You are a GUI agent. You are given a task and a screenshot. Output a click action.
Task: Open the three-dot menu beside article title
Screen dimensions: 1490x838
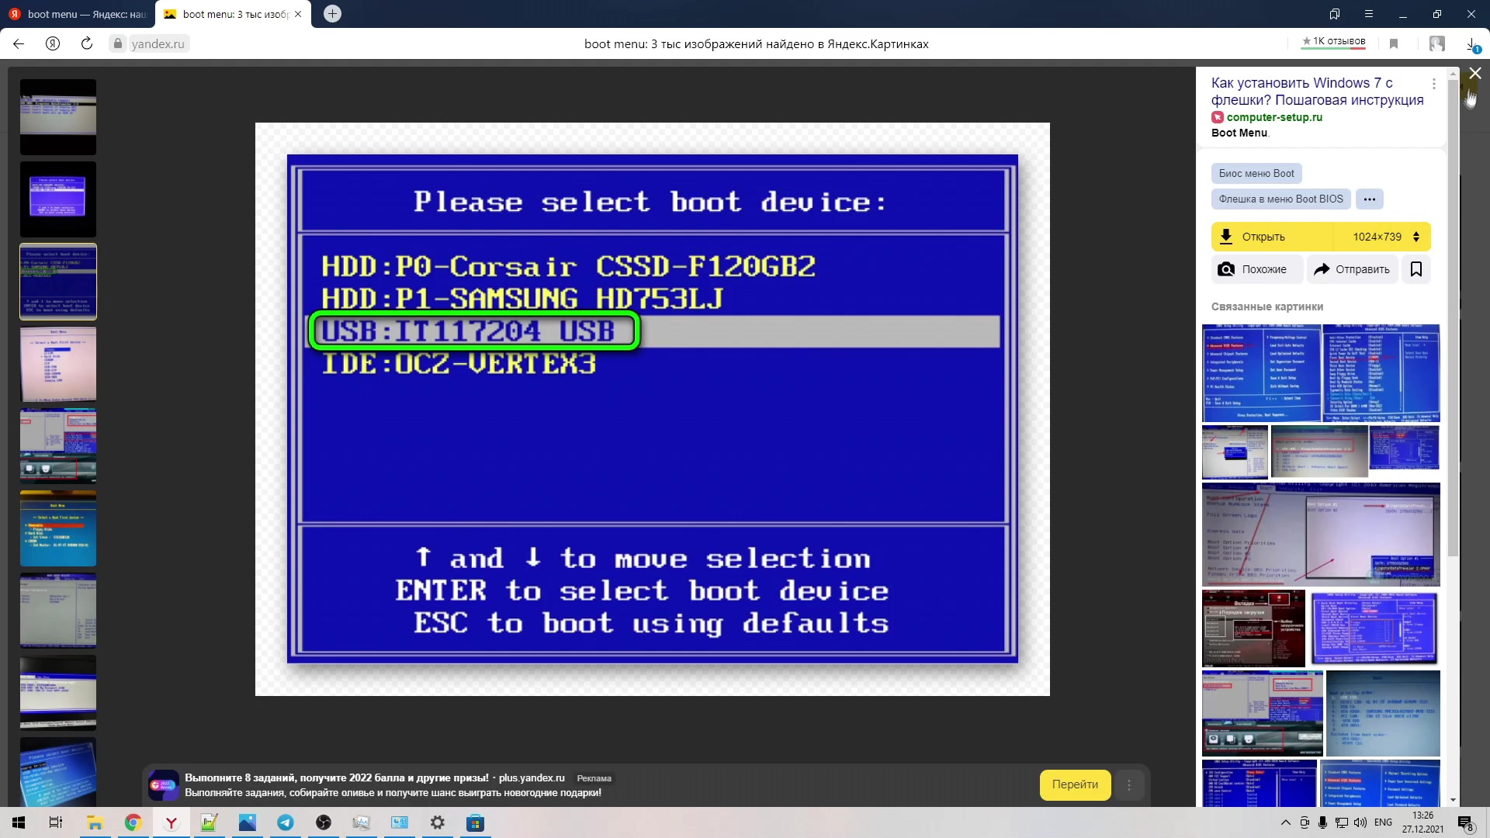click(x=1433, y=84)
